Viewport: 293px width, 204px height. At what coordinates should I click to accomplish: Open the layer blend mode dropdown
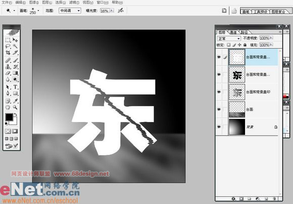coord(229,38)
